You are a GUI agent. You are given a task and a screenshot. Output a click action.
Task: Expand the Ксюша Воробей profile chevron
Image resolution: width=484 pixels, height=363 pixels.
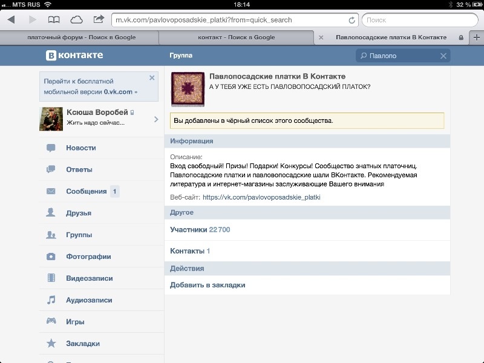156,119
